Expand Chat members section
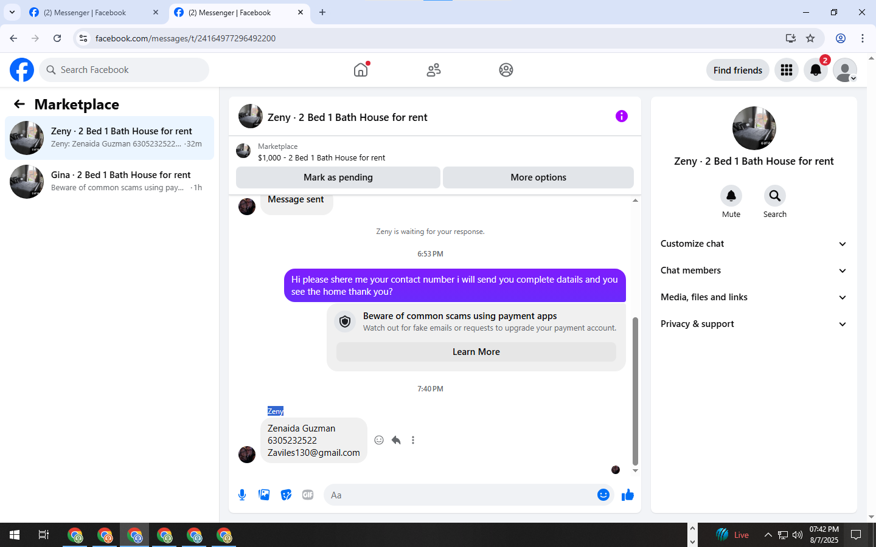Image resolution: width=876 pixels, height=547 pixels. [x=754, y=270]
